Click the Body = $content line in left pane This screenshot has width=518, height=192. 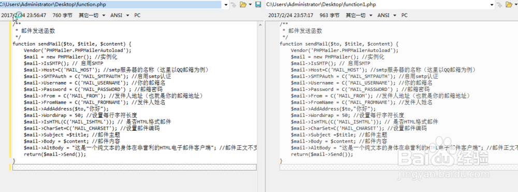(x=71, y=141)
